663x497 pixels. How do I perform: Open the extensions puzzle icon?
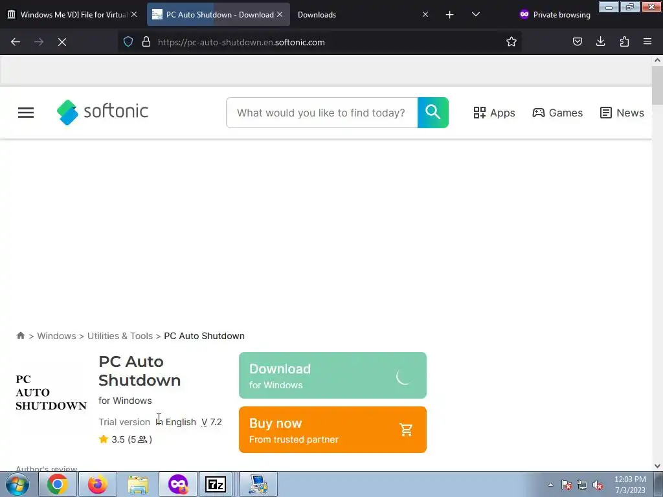click(624, 42)
